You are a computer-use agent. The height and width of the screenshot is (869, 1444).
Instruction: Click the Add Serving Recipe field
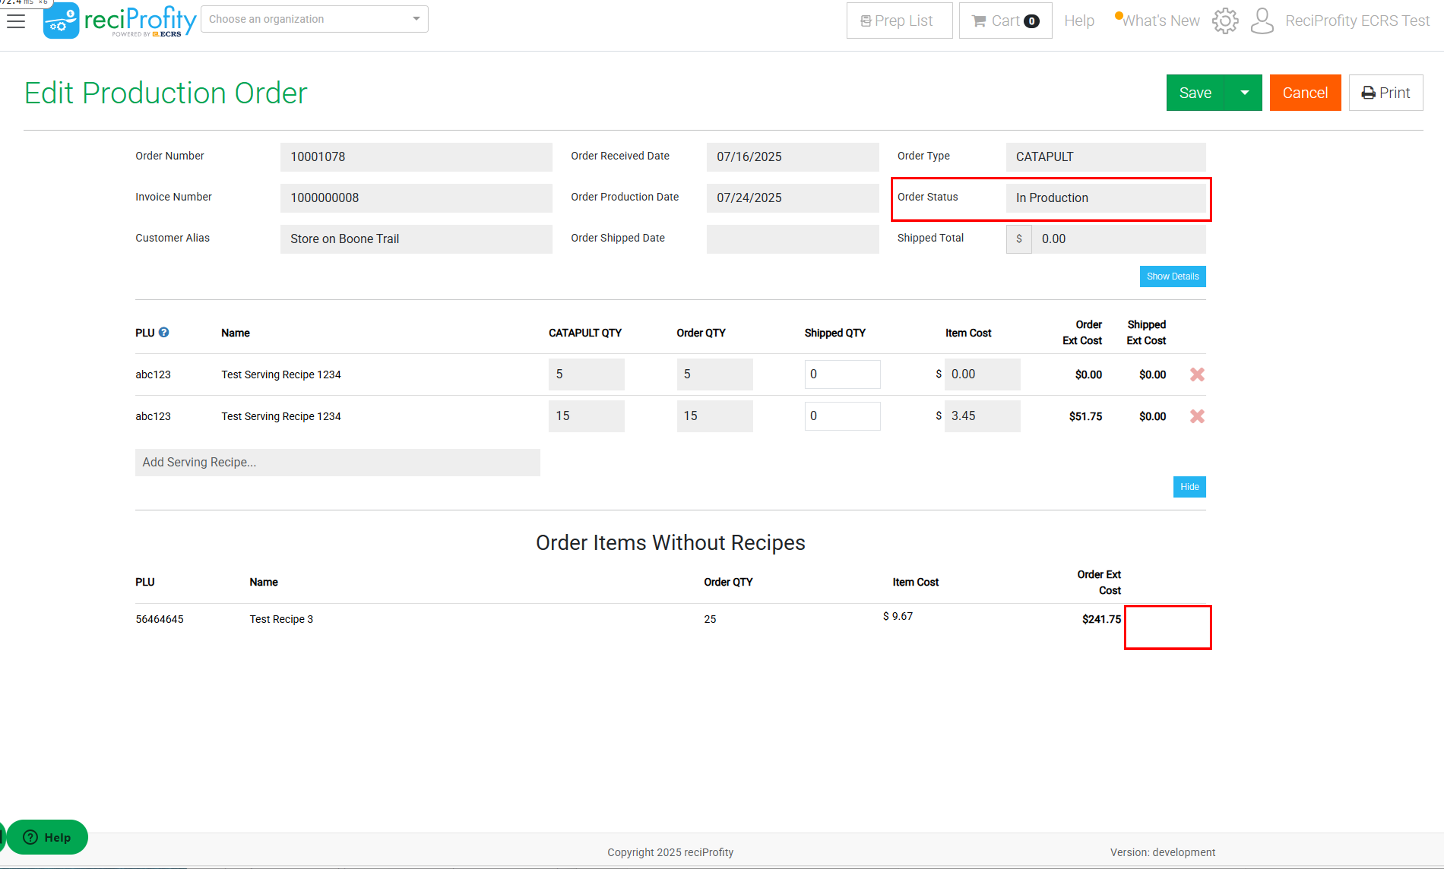[337, 463]
